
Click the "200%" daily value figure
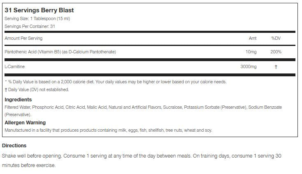pyautogui.click(x=276, y=52)
